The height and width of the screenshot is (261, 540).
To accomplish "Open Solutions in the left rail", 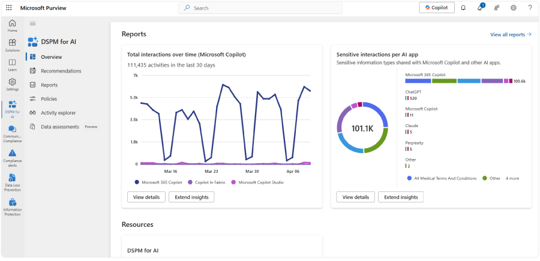I will pyautogui.click(x=13, y=45).
